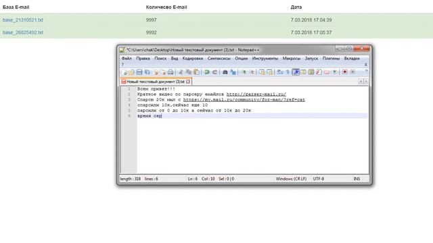Open the Файл menu
Image resolution: width=433 pixels, height=243 pixels.
pyautogui.click(x=127, y=59)
